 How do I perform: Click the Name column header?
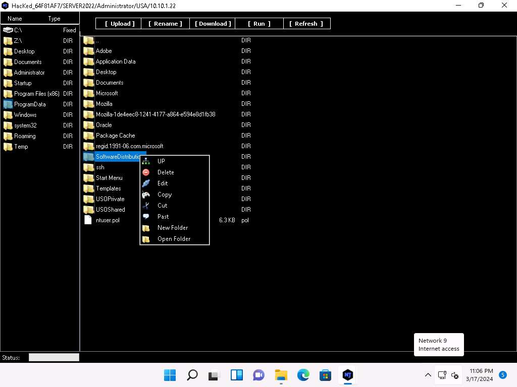click(15, 19)
